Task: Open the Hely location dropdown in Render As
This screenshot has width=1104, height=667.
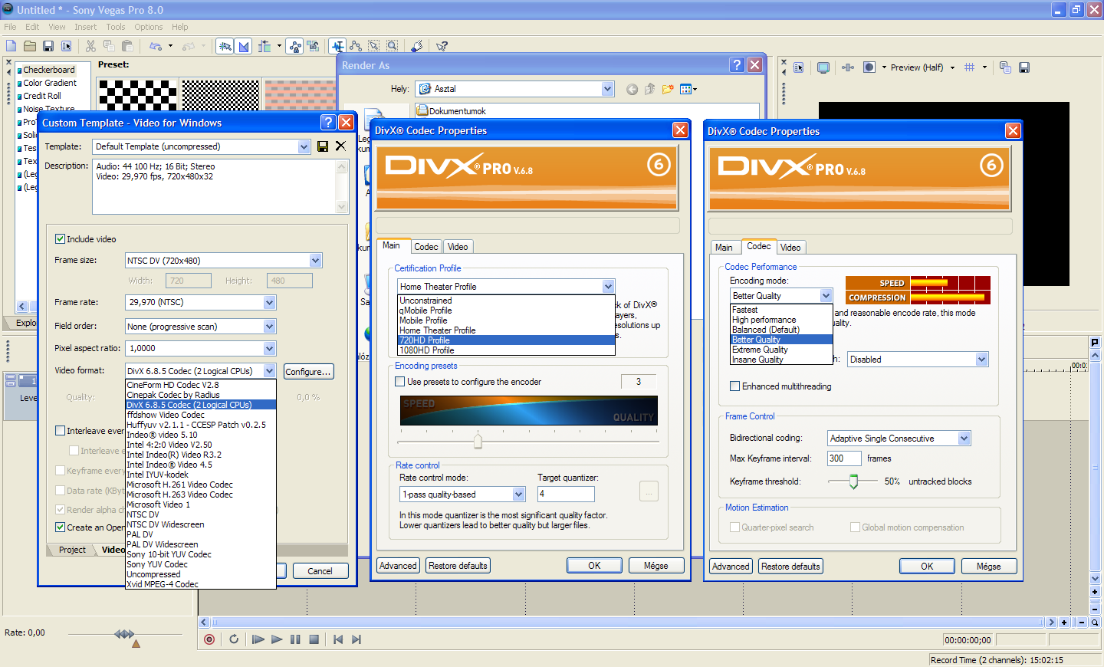Action: click(607, 89)
